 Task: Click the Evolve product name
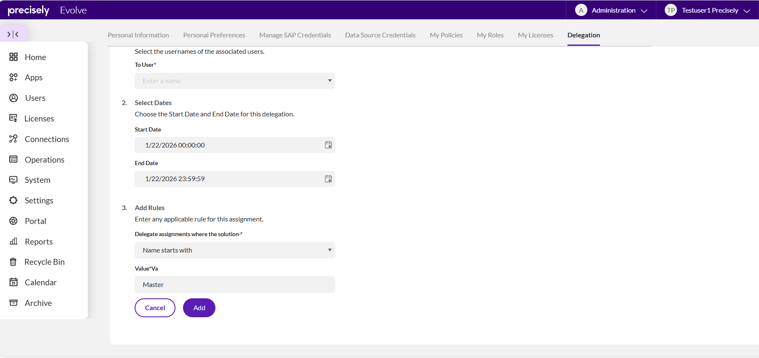(x=73, y=11)
